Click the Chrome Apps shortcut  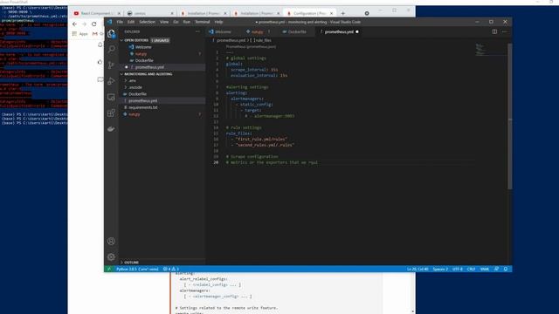(79, 34)
